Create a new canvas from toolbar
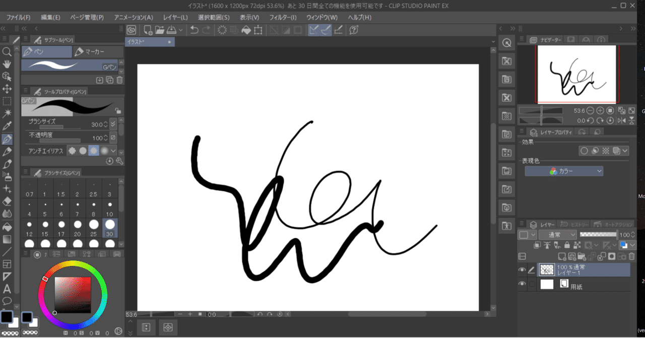The height and width of the screenshot is (338, 645). 148,30
